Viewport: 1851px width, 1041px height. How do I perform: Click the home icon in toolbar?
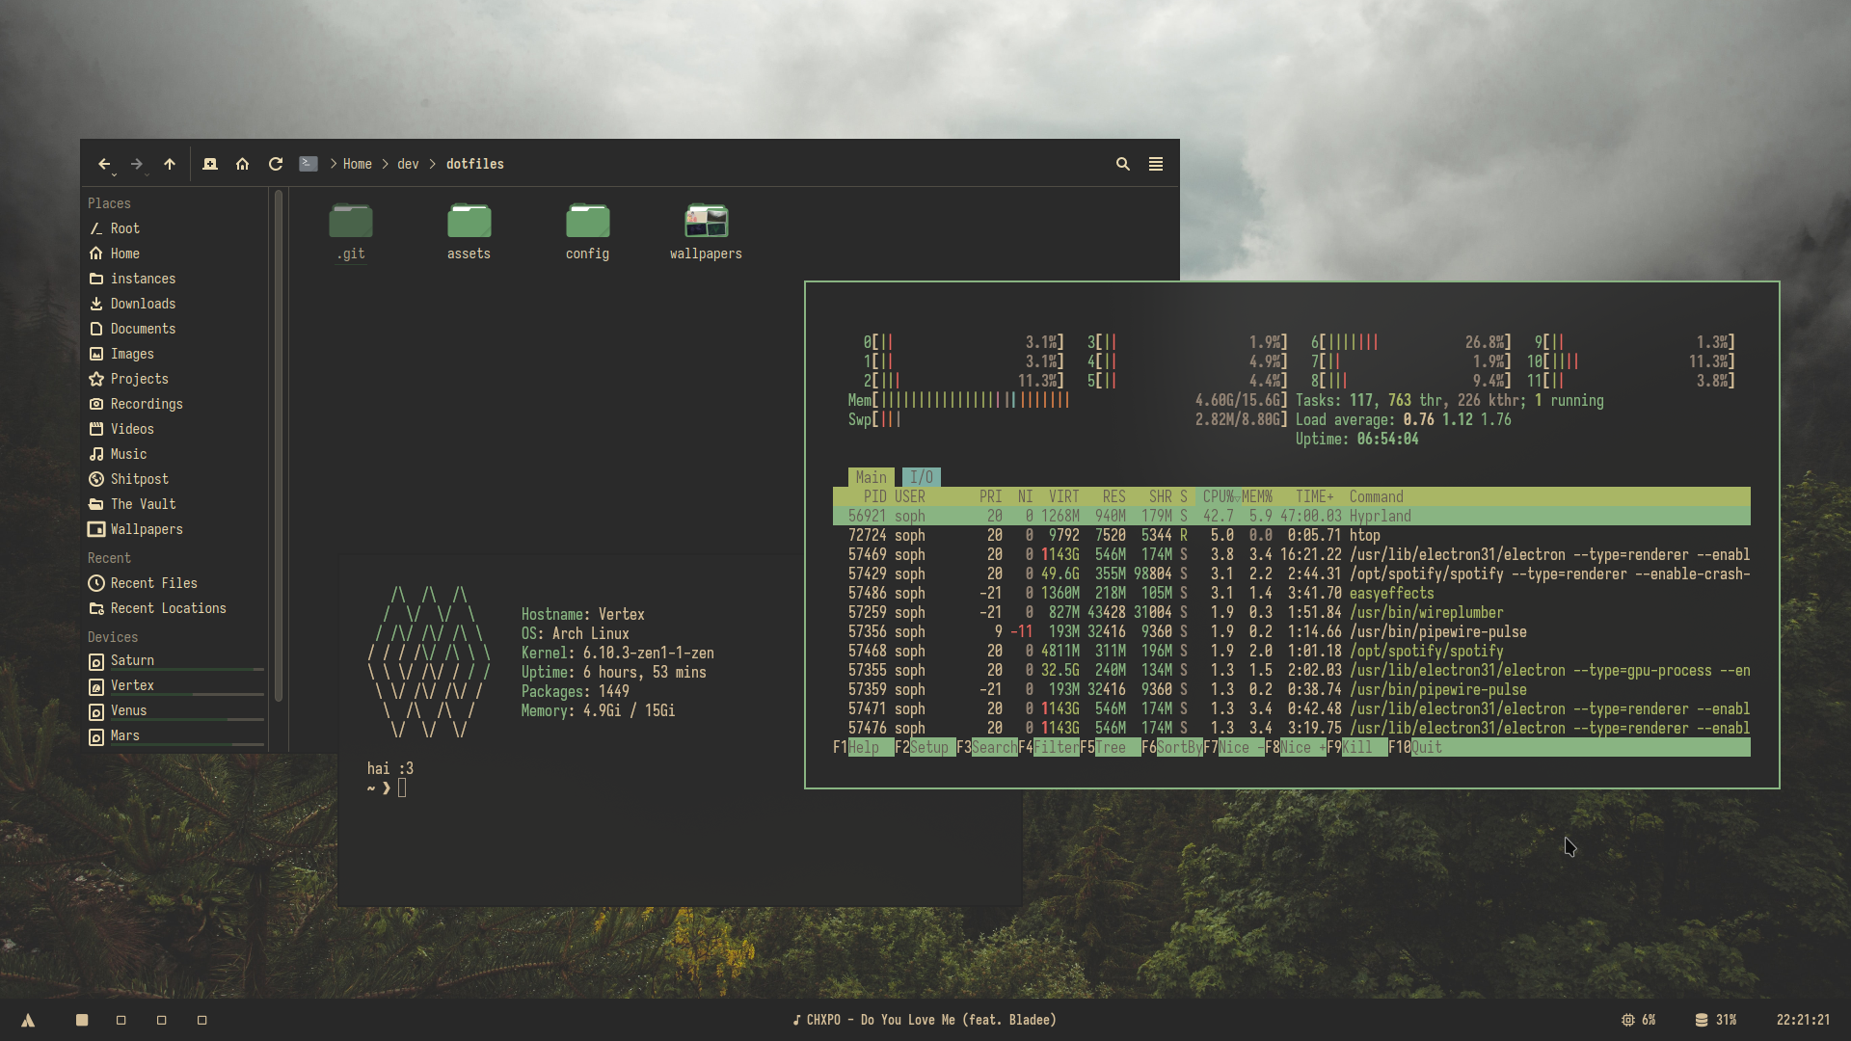coord(243,164)
